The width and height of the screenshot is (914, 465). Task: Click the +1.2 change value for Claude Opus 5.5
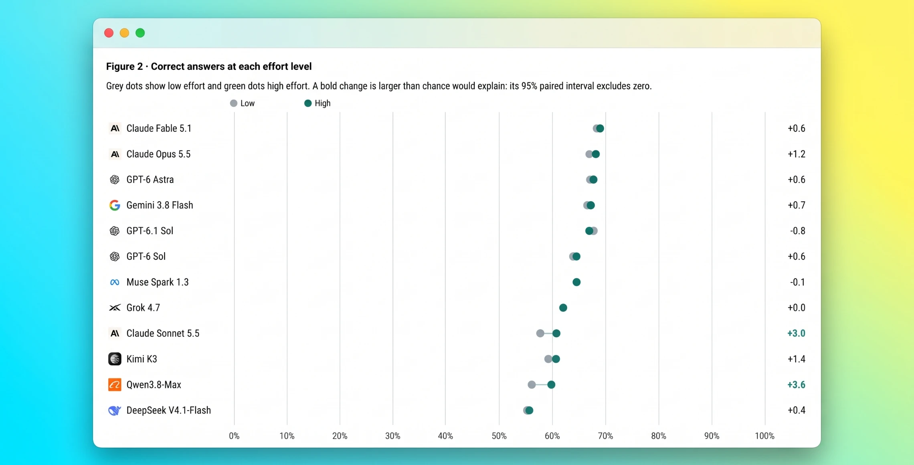tap(796, 154)
